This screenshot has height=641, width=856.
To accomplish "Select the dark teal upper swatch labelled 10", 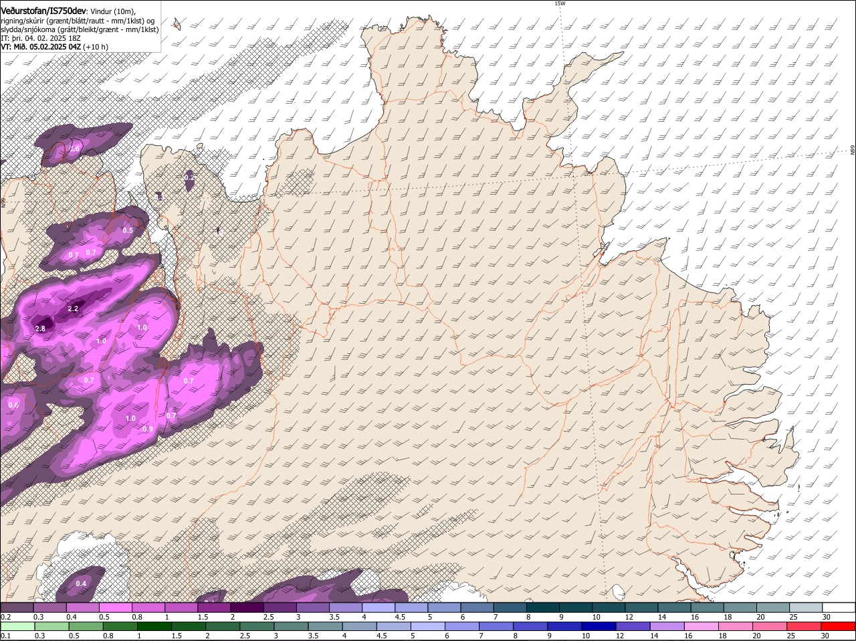I will (x=608, y=607).
